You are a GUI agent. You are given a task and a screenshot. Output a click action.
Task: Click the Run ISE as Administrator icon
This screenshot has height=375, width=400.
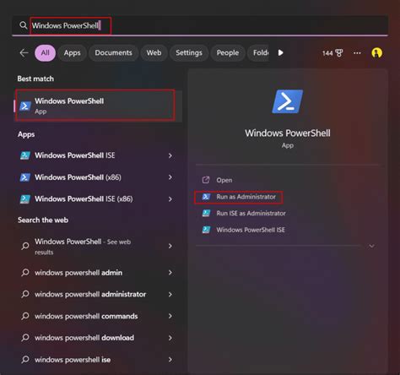pos(206,213)
